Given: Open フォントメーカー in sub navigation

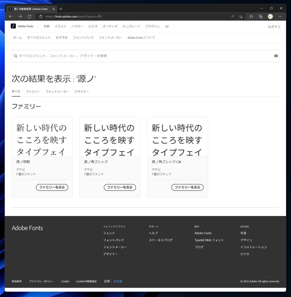Looking at the screenshot, I should 111,37.
